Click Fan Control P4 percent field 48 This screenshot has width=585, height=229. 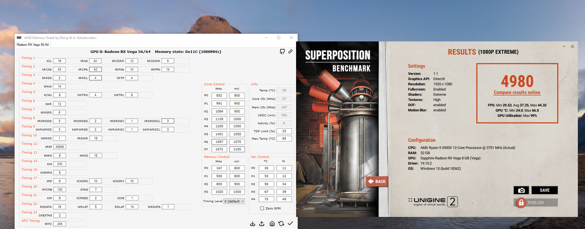pos(284,199)
